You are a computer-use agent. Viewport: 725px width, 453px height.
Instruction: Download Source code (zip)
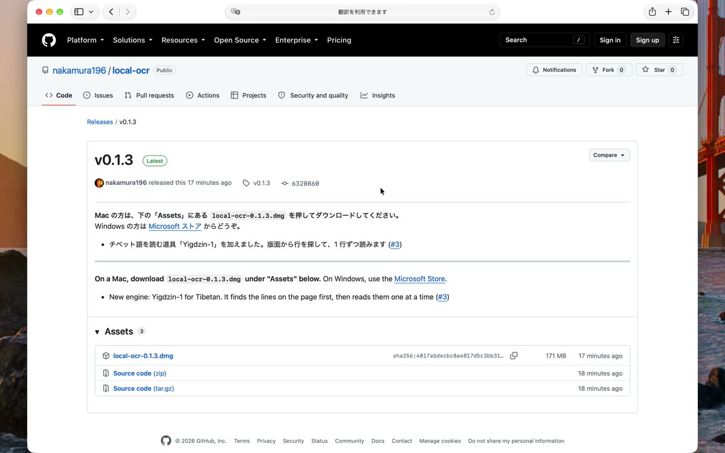click(x=140, y=373)
